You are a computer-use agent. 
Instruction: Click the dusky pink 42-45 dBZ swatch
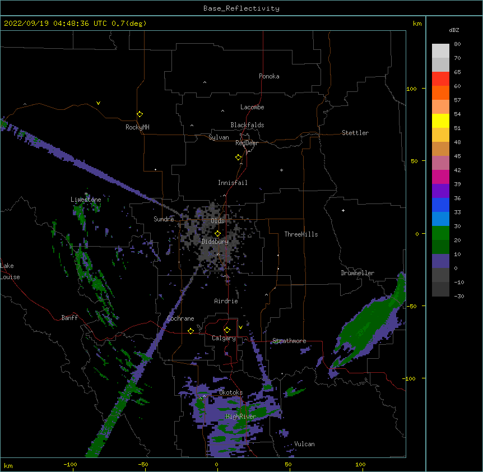point(440,163)
